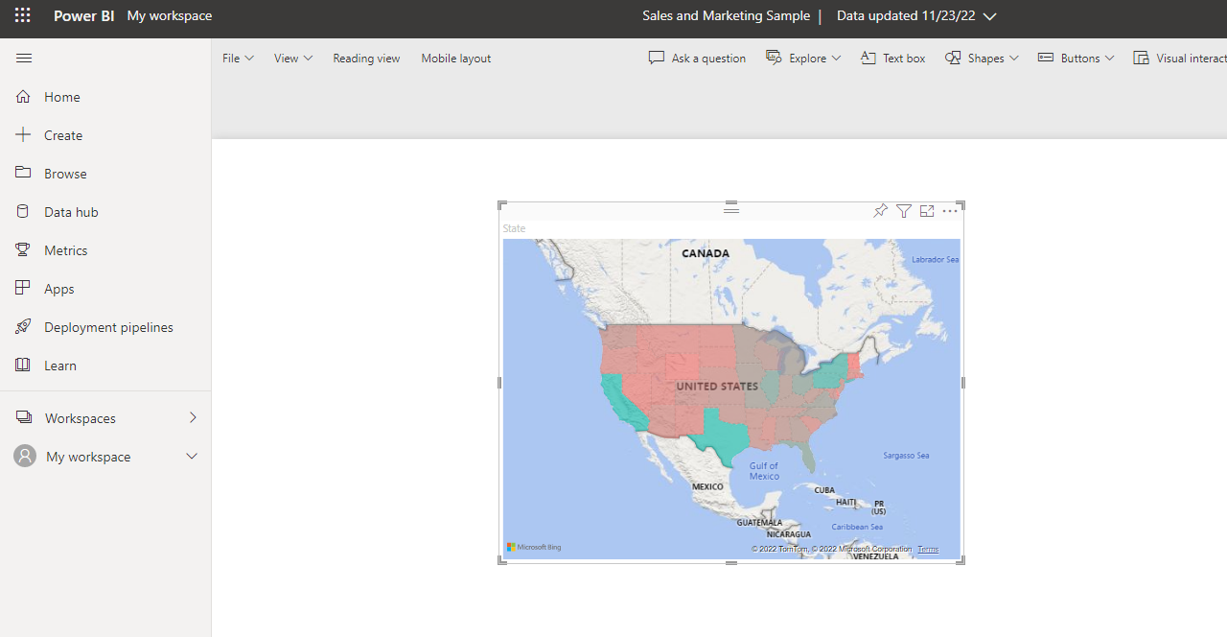
Task: Click Visual interactions in toolbar
Action: (1180, 59)
